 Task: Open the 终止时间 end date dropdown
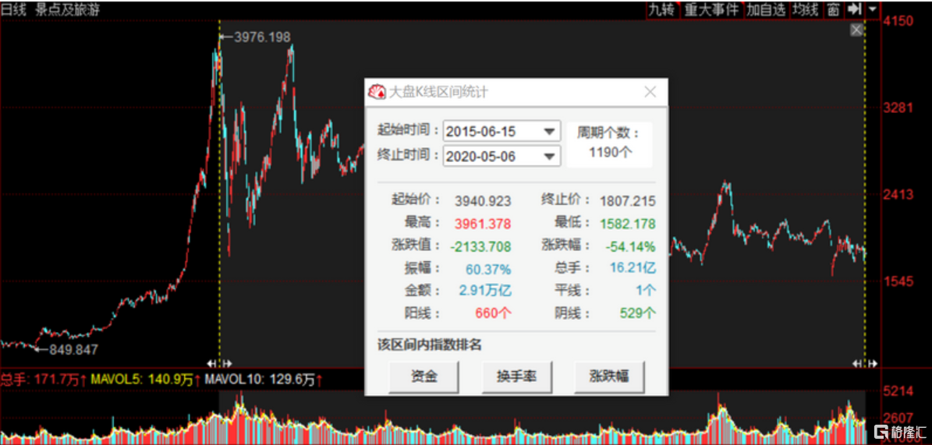551,156
